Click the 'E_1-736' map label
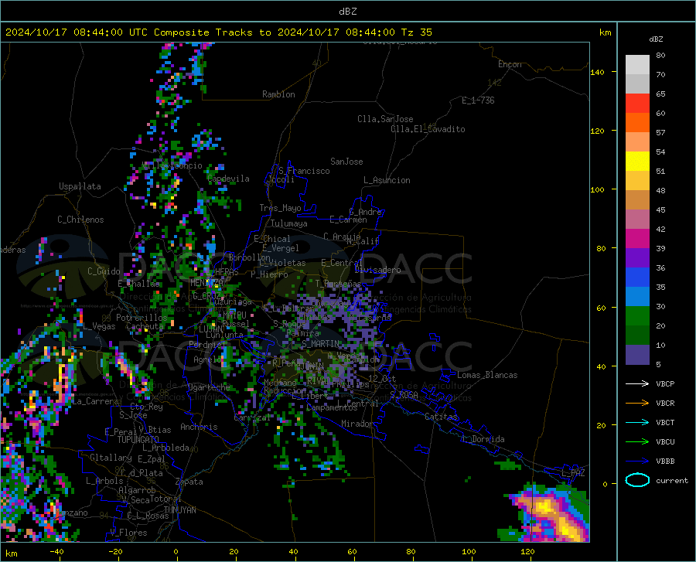The height and width of the screenshot is (562, 696). (478, 100)
